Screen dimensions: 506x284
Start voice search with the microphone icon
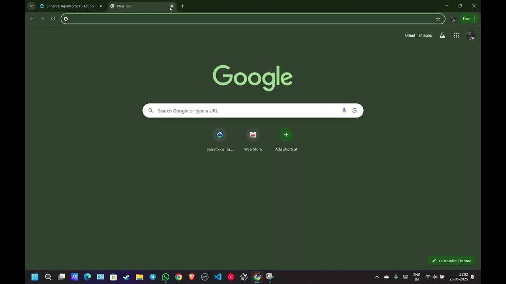pos(344,110)
